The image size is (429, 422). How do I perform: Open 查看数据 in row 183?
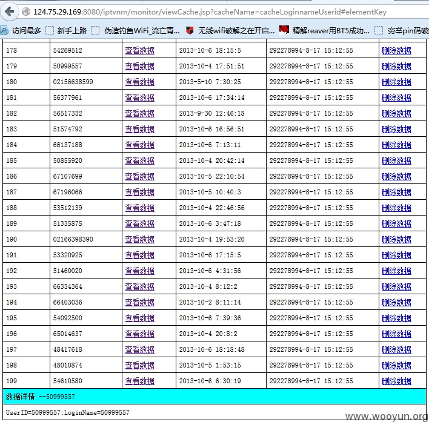(x=139, y=129)
